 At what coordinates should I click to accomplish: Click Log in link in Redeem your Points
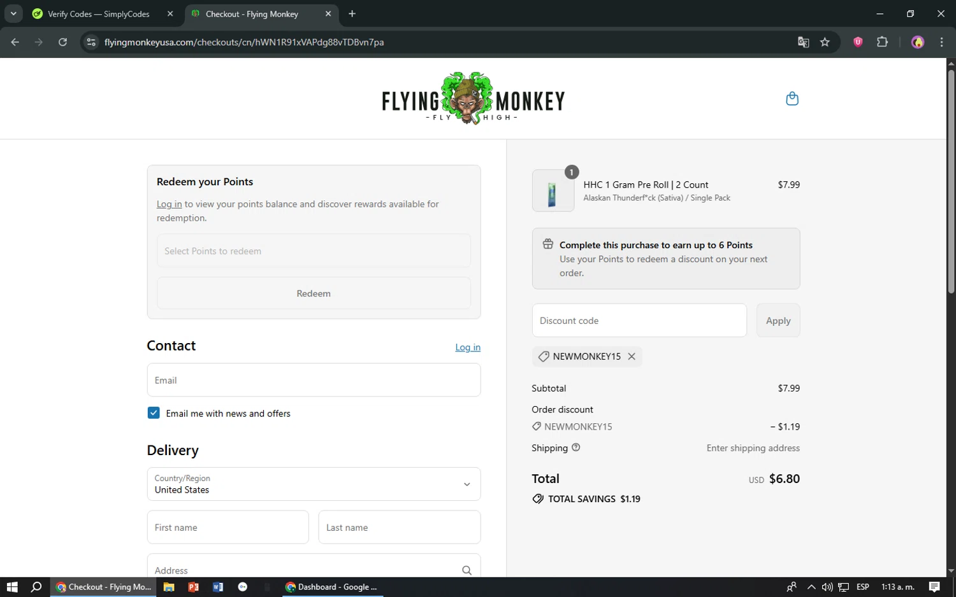[x=169, y=204]
